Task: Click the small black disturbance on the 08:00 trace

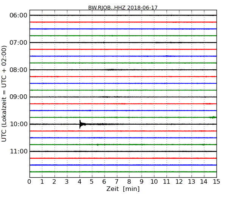Action: (112, 70)
